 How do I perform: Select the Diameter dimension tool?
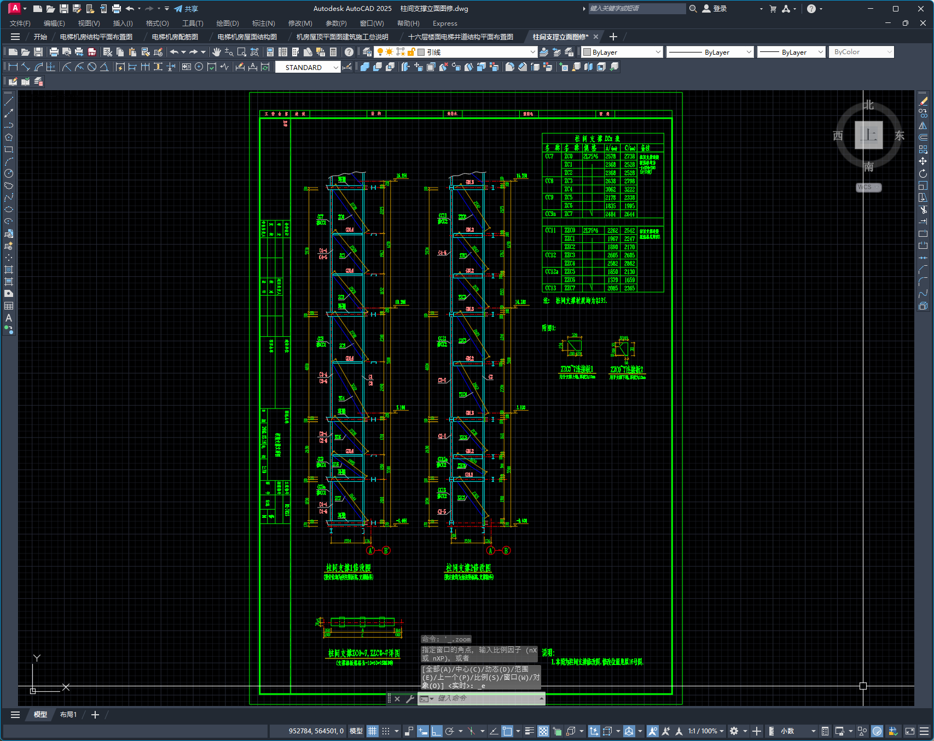pyautogui.click(x=92, y=67)
